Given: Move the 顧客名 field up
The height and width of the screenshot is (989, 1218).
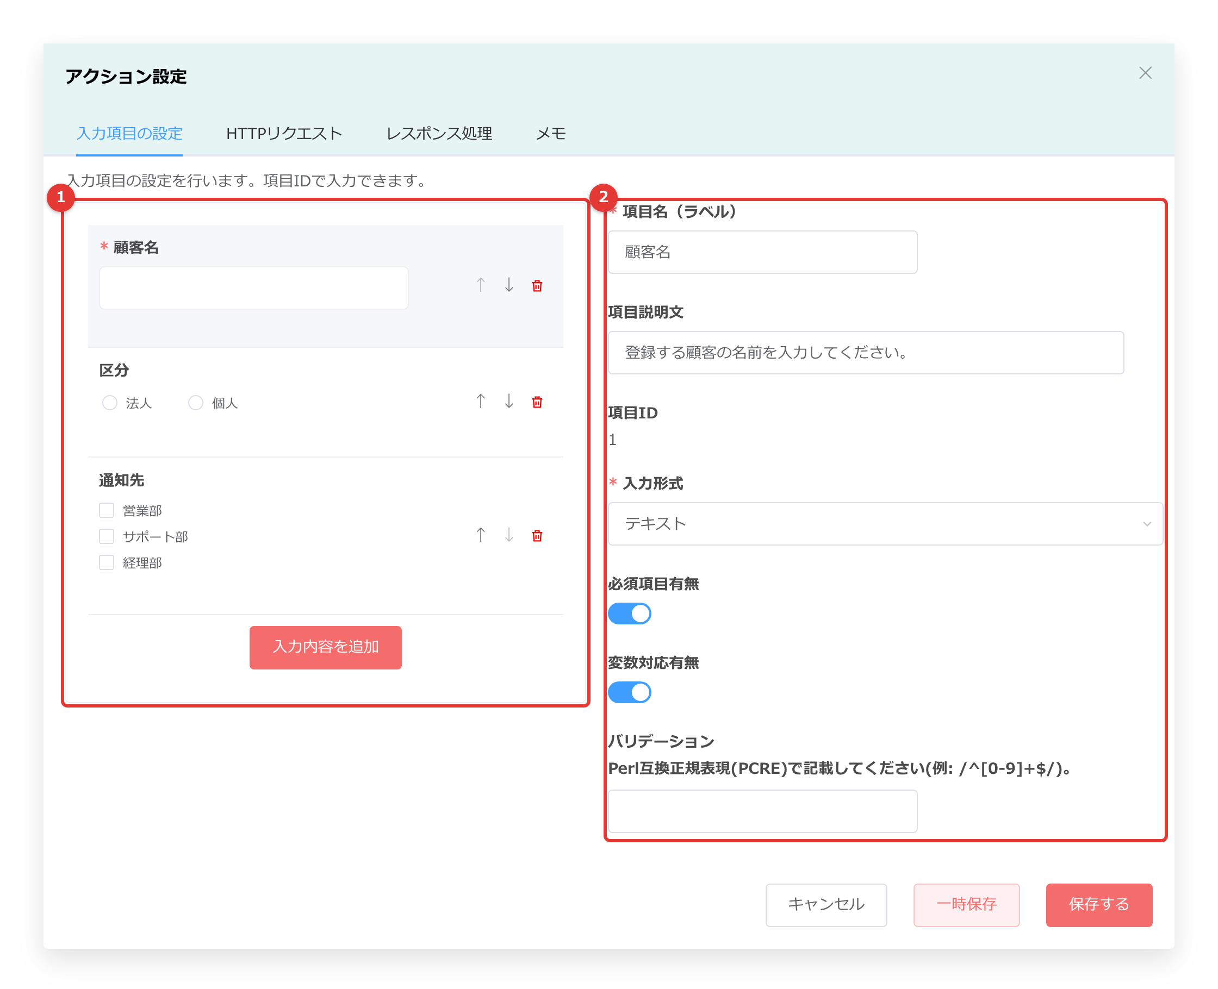Looking at the screenshot, I should coord(481,285).
